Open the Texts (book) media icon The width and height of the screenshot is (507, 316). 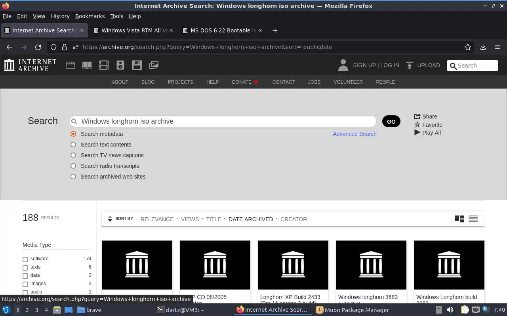point(87,65)
